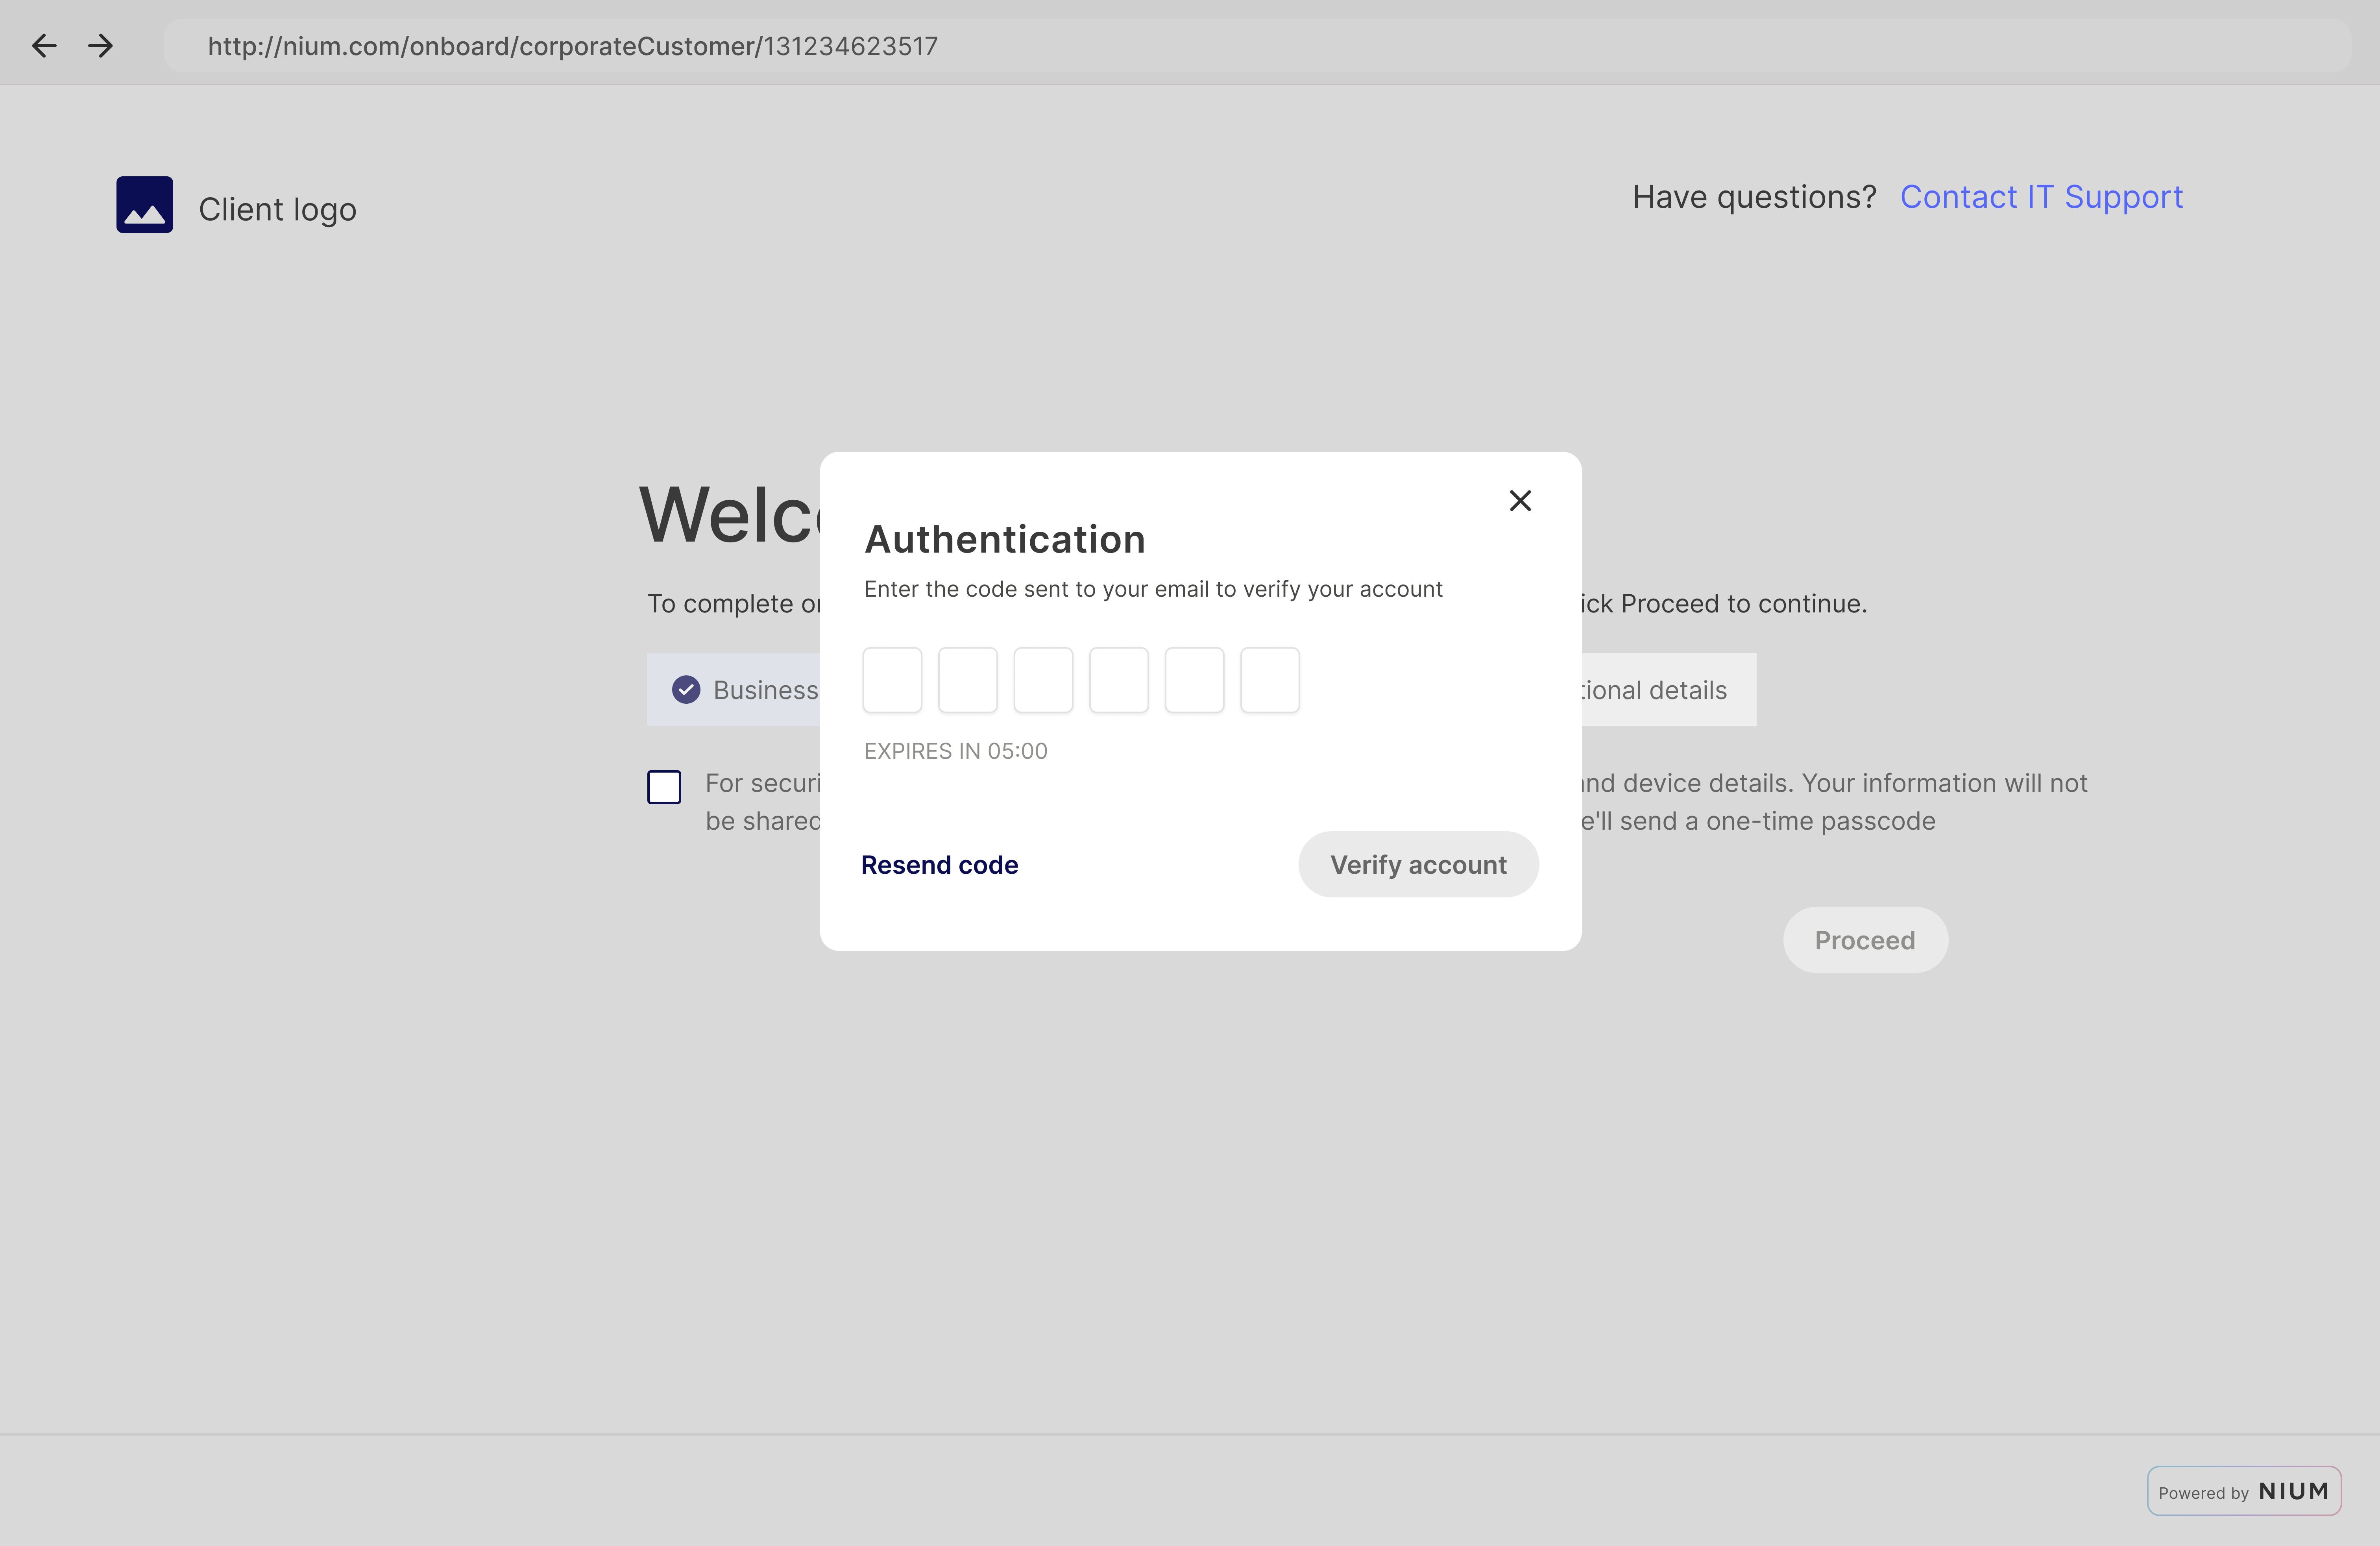
Task: Click the fifth code digit box
Action: (x=1194, y=680)
